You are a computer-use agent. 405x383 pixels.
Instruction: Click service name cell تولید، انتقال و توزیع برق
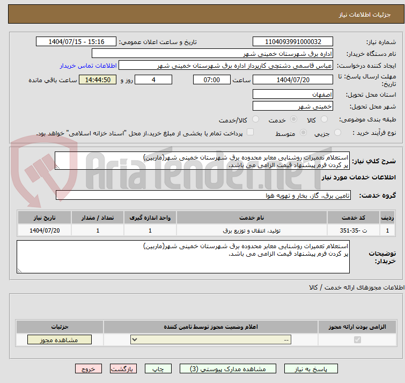252,230
